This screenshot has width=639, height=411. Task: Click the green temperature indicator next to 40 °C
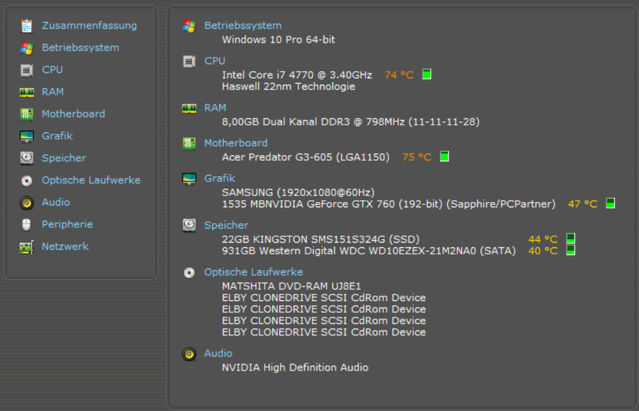(x=571, y=250)
